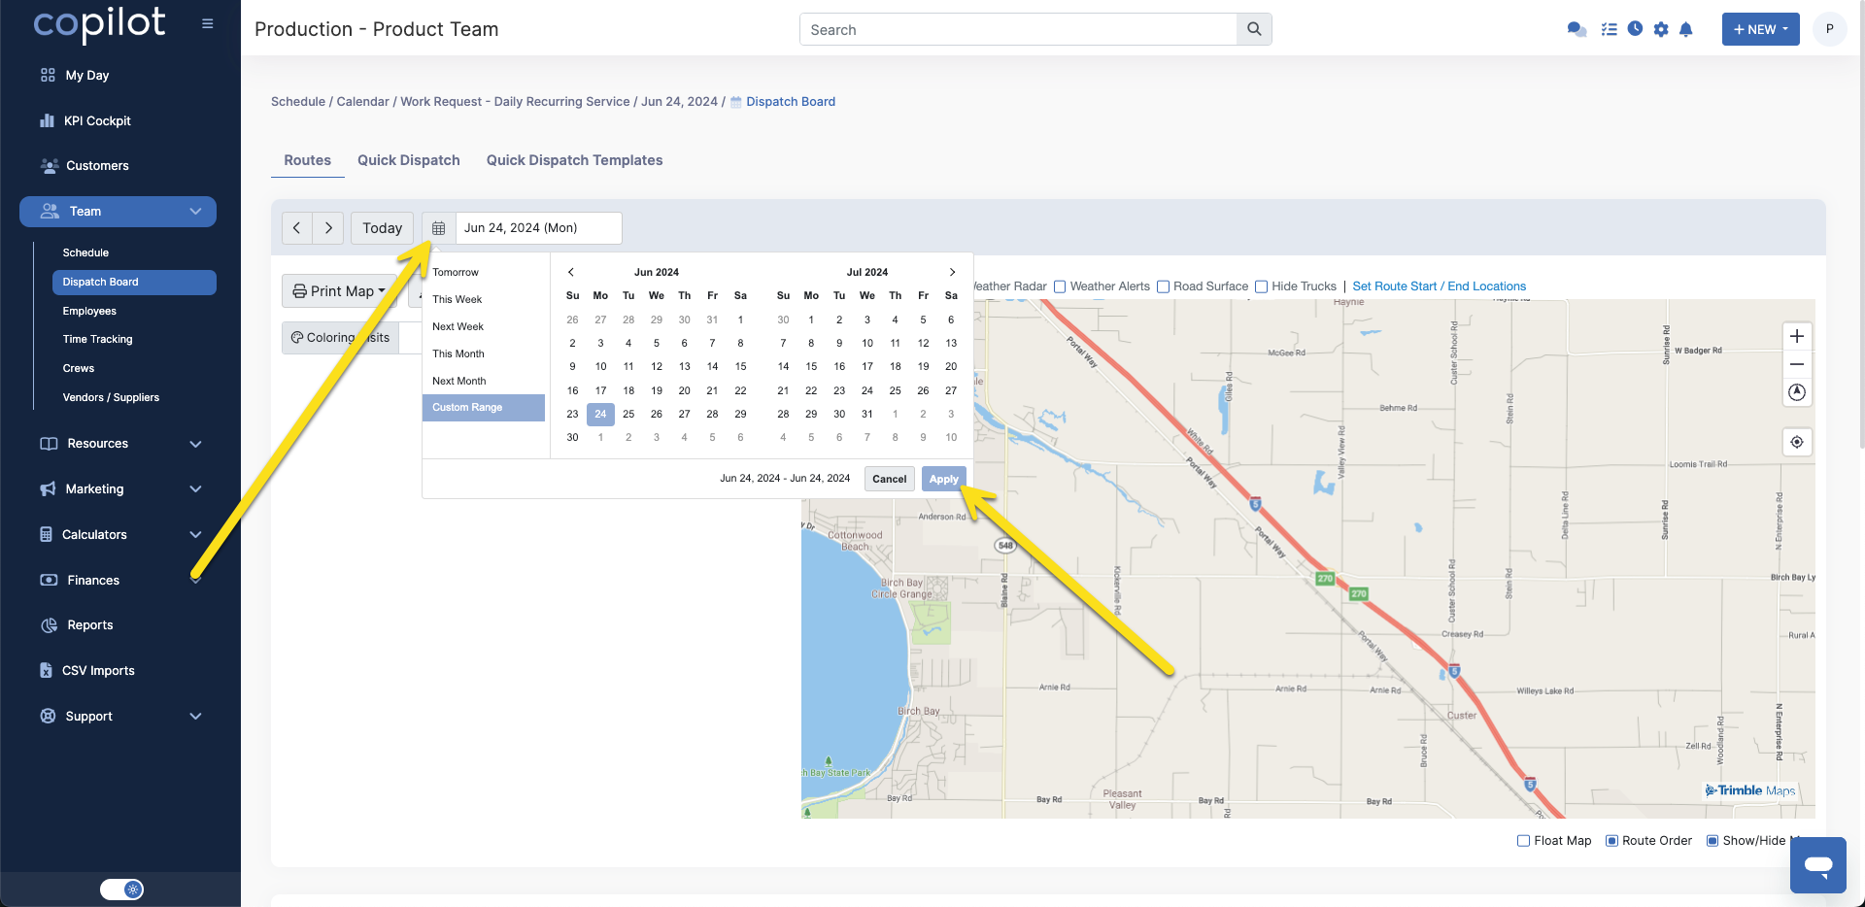Toggle the Route Order checkbox

(x=1612, y=841)
